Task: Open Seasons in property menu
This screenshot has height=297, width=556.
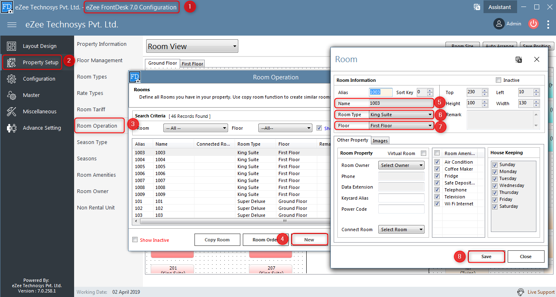Action: [x=87, y=158]
